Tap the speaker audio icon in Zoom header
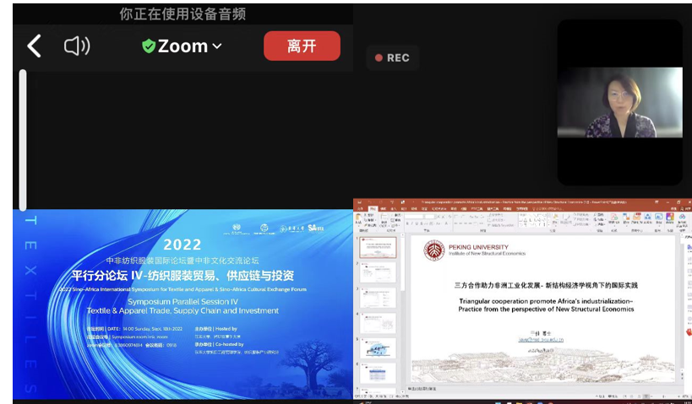 (x=77, y=46)
